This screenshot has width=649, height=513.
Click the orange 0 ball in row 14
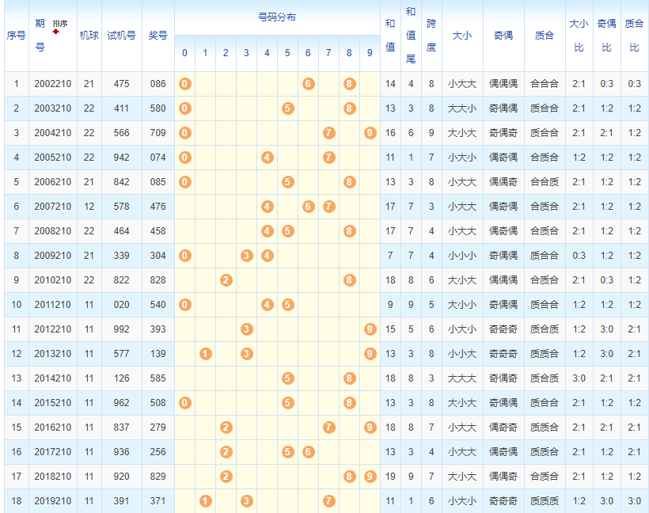[184, 403]
